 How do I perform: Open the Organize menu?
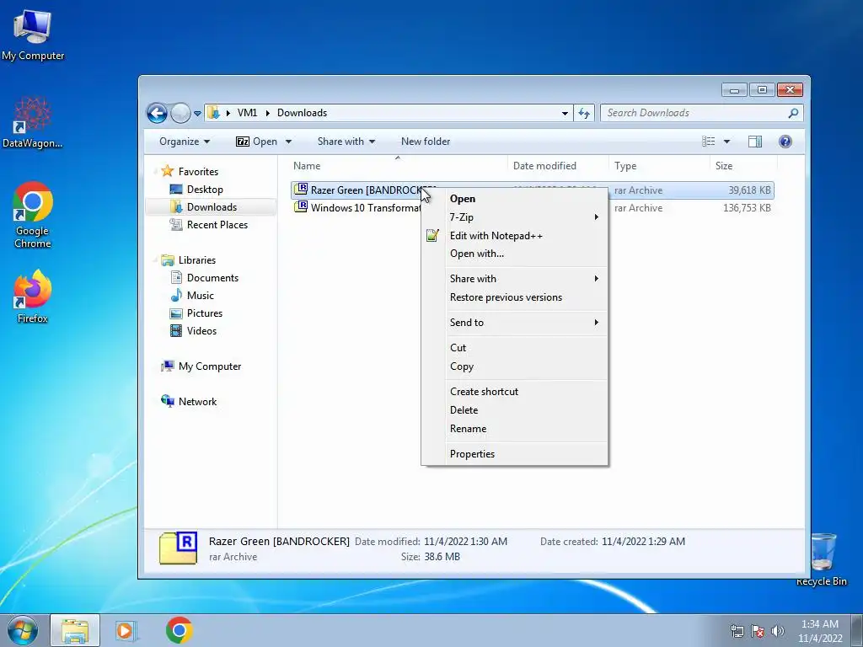[x=185, y=142]
